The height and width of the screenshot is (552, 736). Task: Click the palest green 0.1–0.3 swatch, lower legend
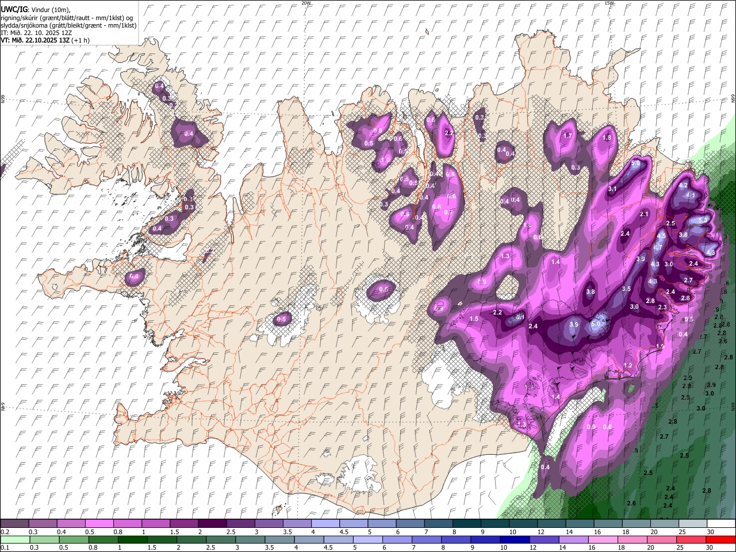(14, 540)
